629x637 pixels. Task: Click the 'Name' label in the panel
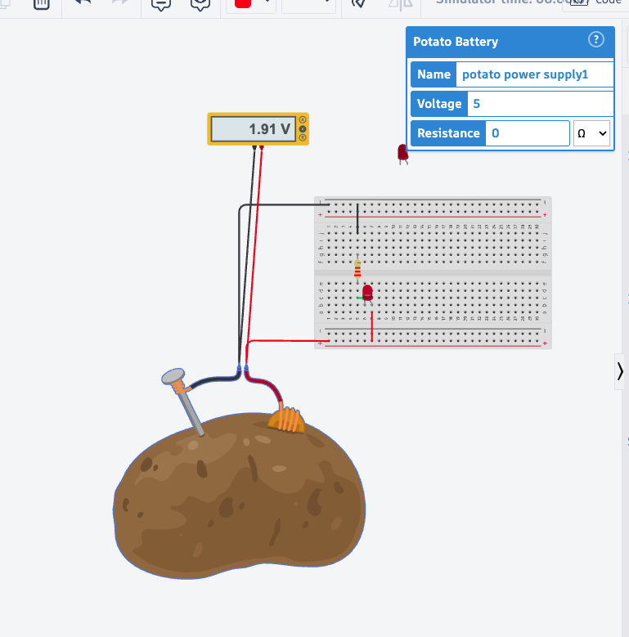pos(434,74)
